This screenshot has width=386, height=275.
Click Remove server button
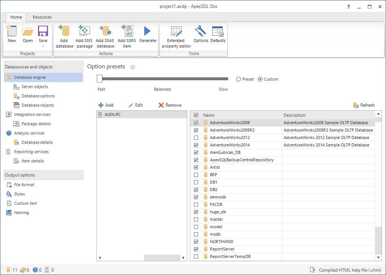pyautogui.click(x=170, y=105)
